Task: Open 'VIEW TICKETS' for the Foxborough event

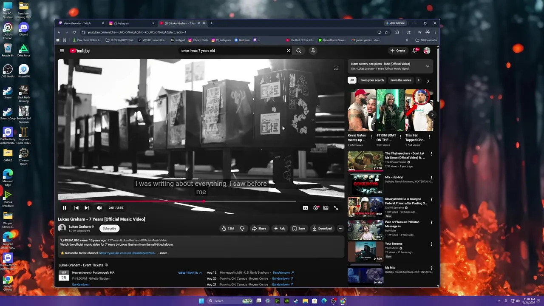Action: (190, 273)
